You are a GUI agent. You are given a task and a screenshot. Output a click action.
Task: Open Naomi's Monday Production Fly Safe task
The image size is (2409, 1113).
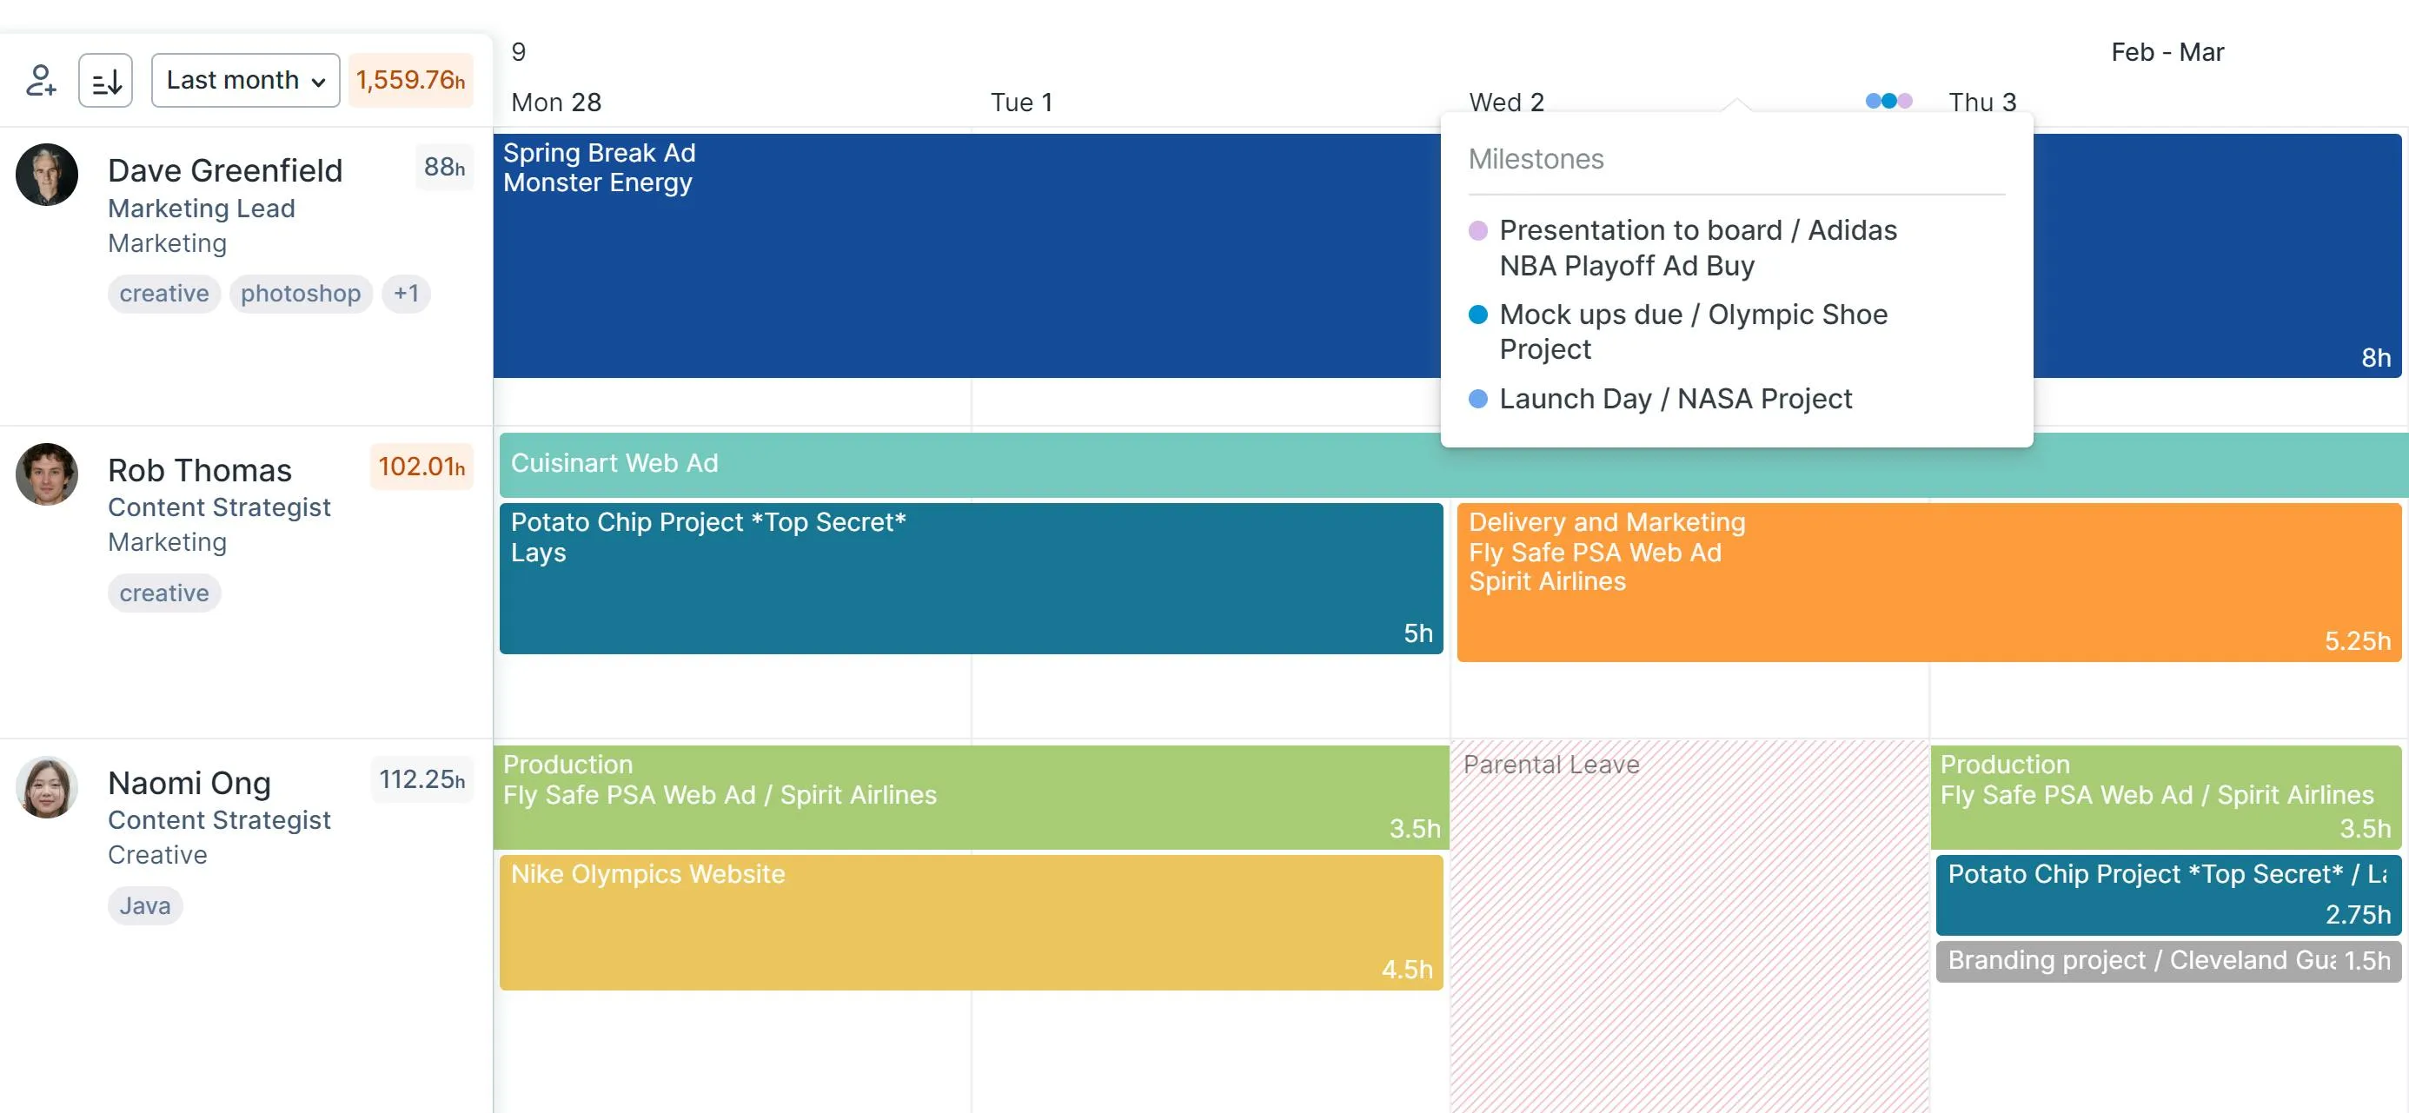click(x=972, y=797)
